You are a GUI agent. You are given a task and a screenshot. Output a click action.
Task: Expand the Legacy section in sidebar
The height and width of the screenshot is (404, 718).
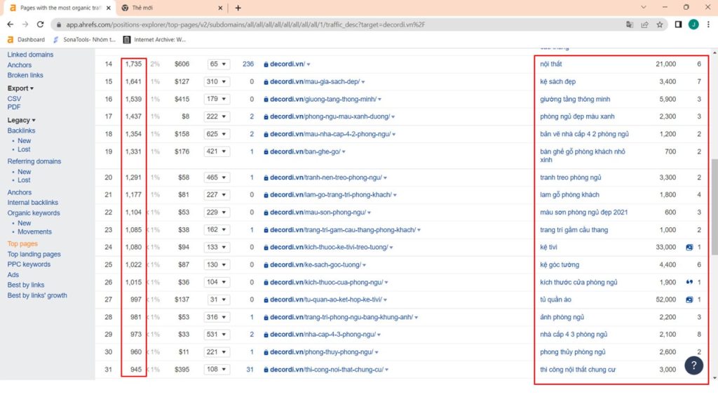click(x=21, y=120)
